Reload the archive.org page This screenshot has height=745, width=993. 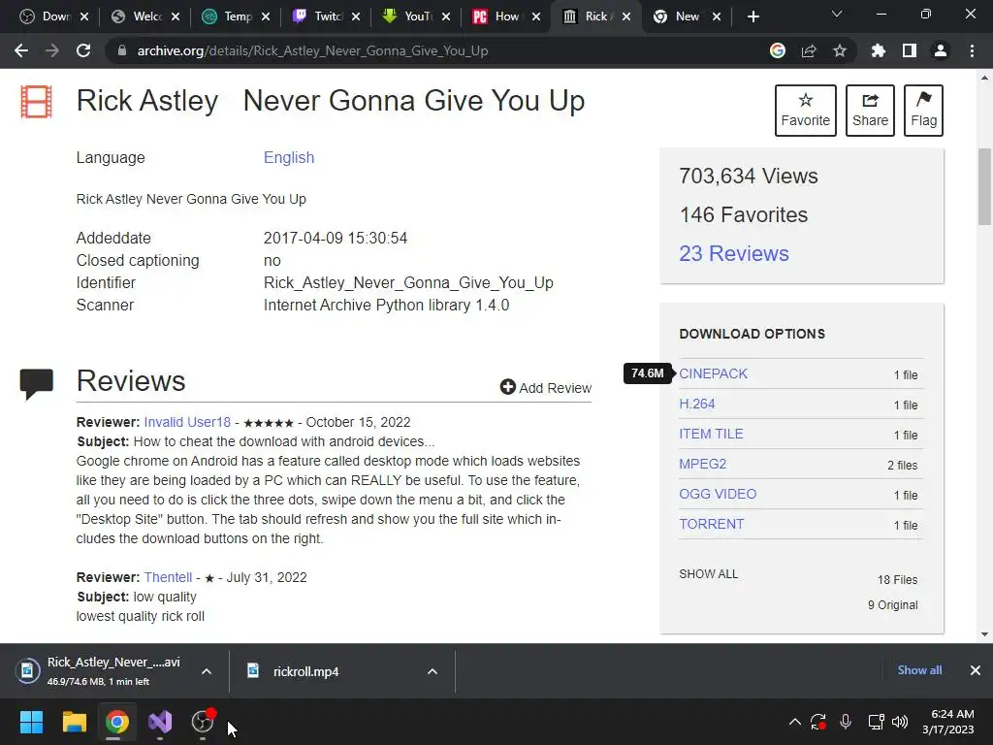(83, 50)
